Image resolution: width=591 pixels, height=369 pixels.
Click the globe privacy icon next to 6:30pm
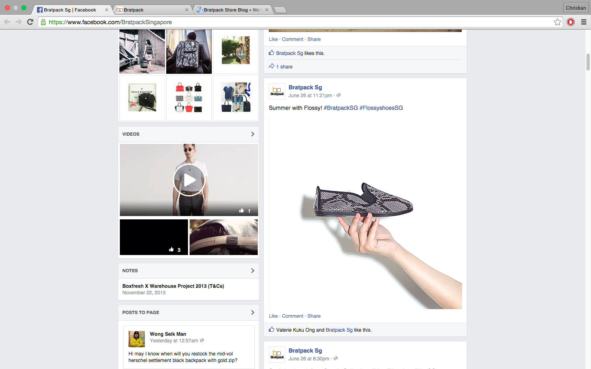pyautogui.click(x=336, y=358)
